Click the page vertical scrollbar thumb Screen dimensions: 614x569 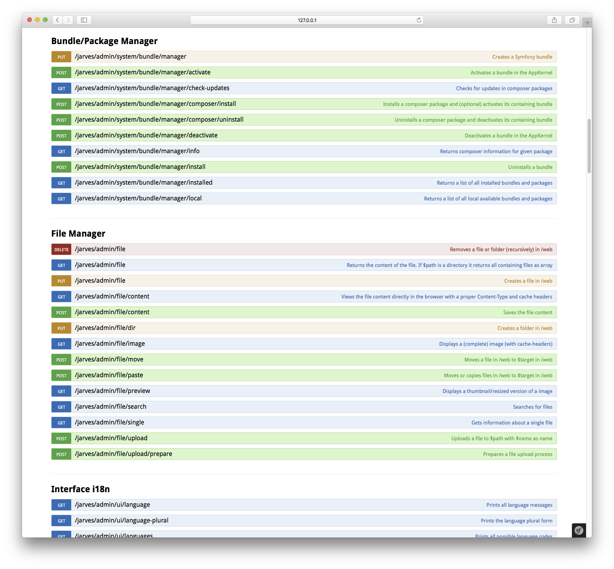[589, 146]
